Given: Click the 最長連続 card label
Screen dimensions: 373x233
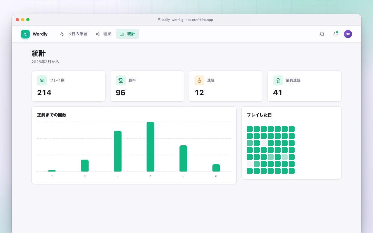Looking at the screenshot, I should point(293,80).
